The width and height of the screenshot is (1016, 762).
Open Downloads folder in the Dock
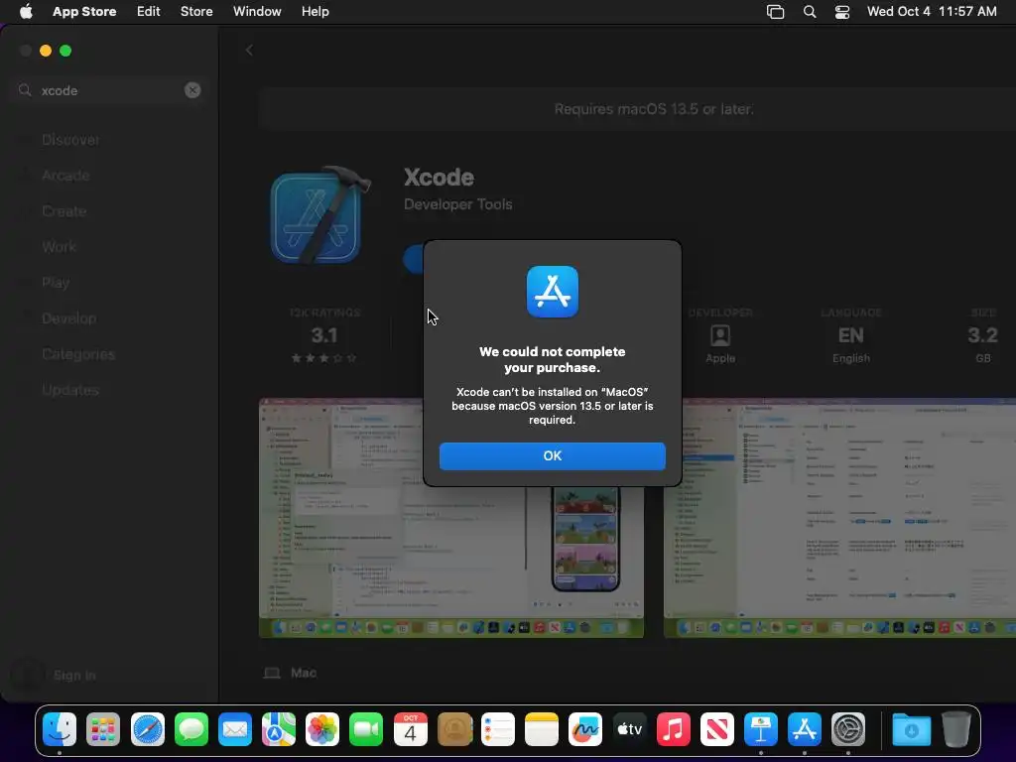pos(911,729)
